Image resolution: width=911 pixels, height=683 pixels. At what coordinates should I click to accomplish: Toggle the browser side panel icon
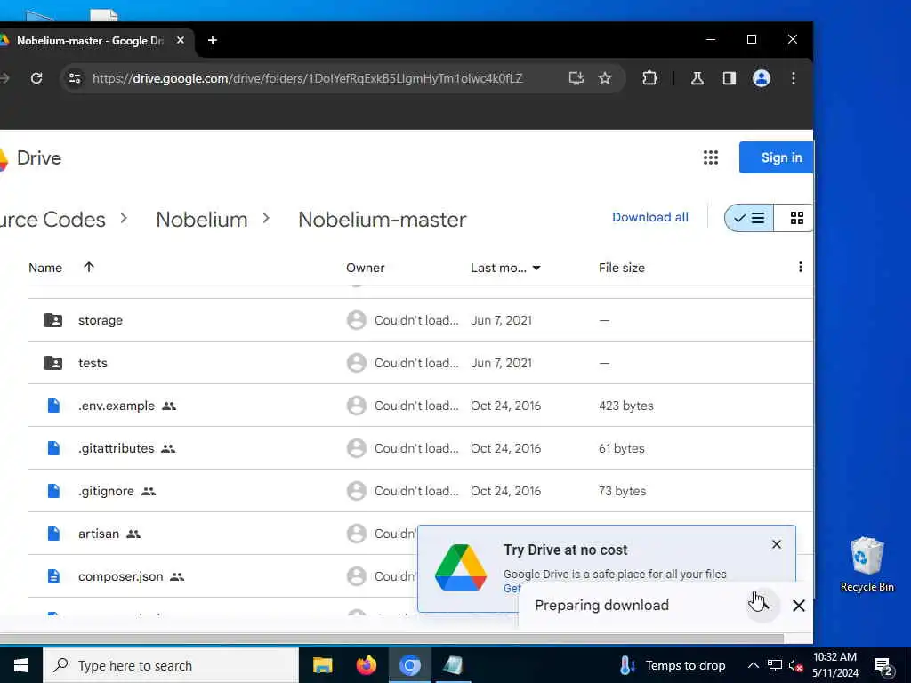pyautogui.click(x=730, y=78)
